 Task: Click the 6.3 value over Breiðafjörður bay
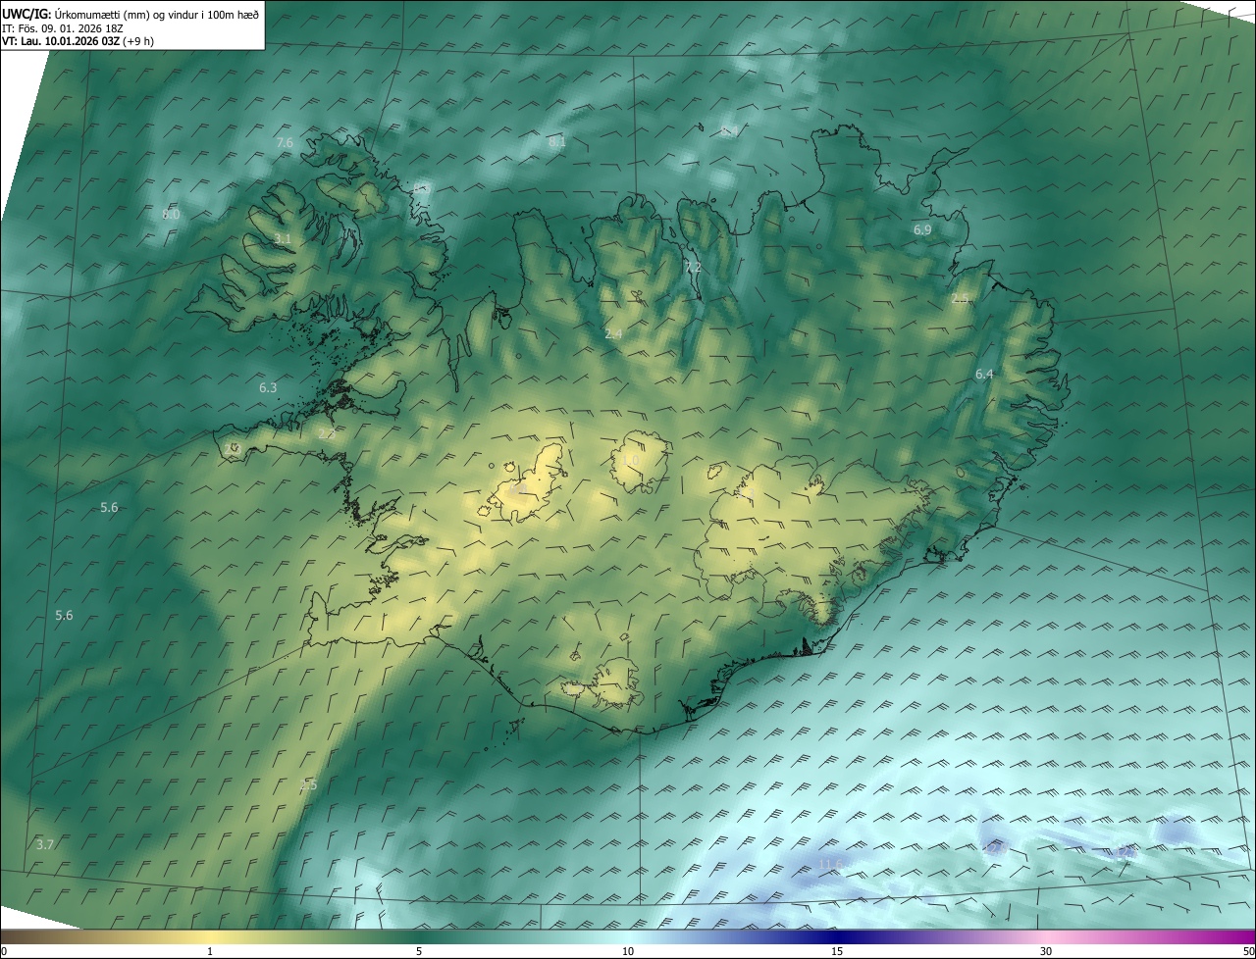pos(268,388)
